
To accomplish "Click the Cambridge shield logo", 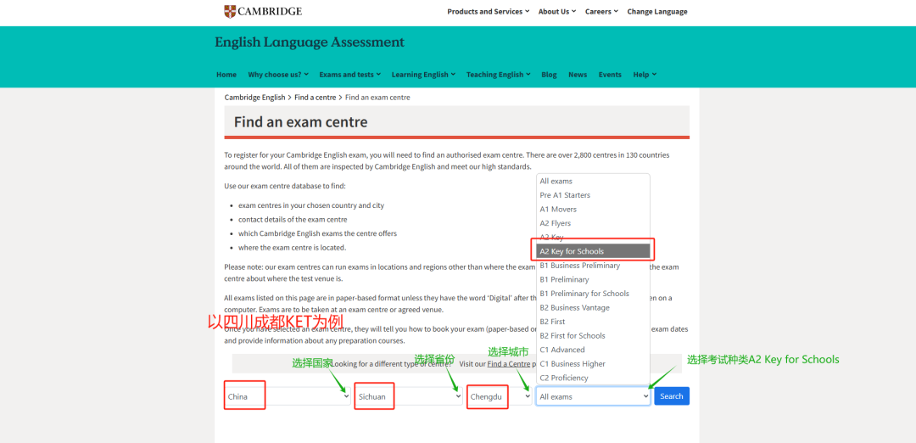I will coord(230,11).
